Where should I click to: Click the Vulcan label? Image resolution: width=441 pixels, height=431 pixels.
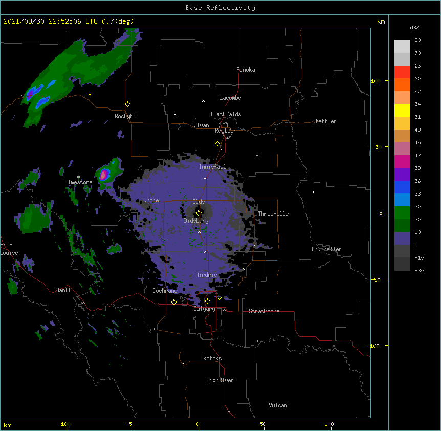coord(278,405)
